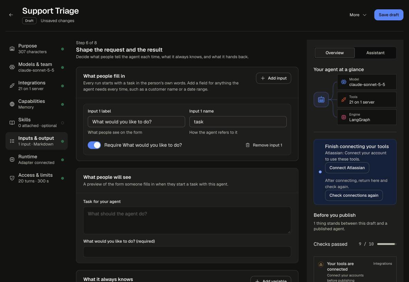Open the Models & team step
409x282 pixels.
tap(37, 67)
